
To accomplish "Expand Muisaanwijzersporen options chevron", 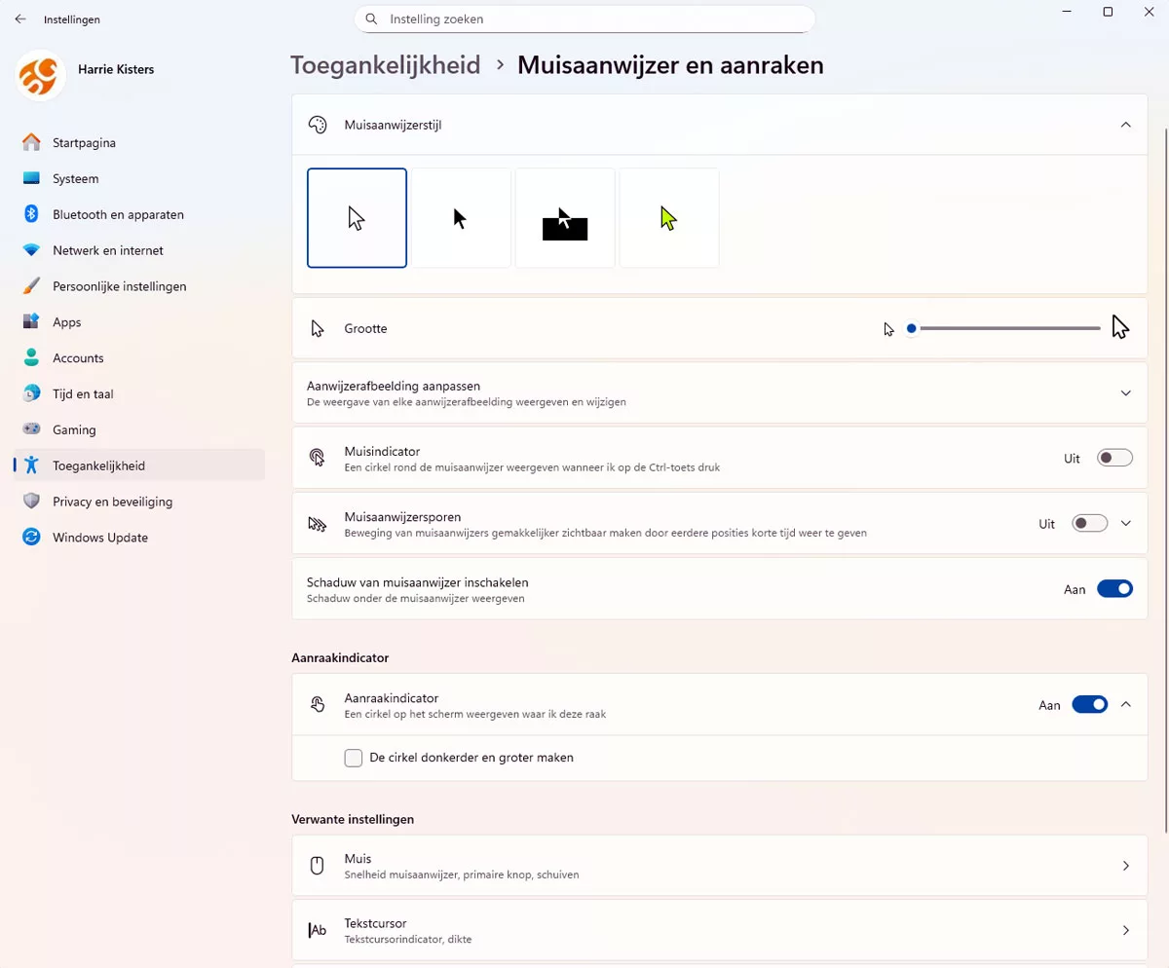I will 1125,523.
